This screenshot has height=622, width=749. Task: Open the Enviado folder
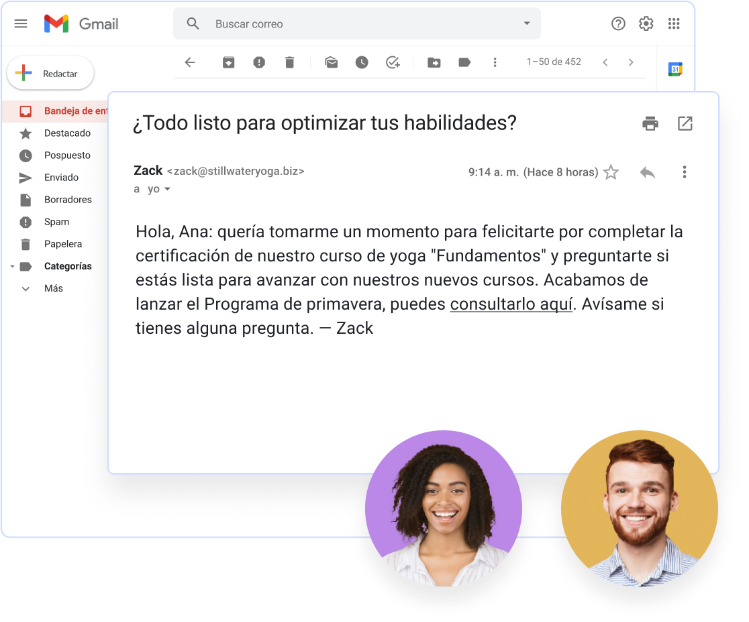[61, 178]
